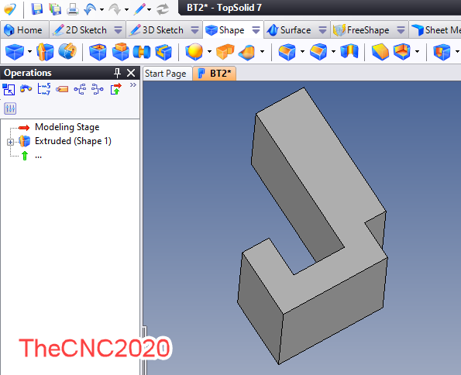This screenshot has height=375, width=461.
Task: Close the Operations panel
Action: pos(131,73)
